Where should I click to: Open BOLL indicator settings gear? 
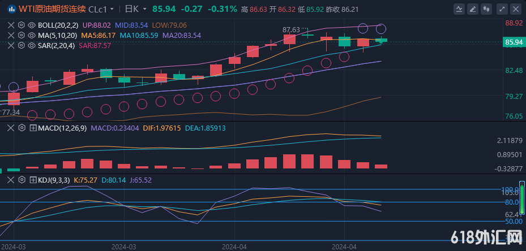[x=22, y=25]
